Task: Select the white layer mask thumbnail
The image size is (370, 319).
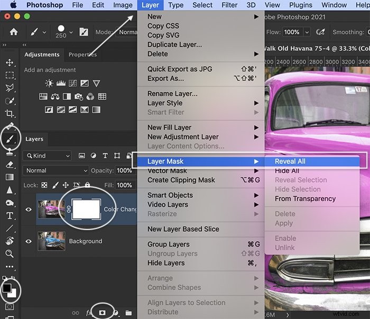Action: point(86,209)
